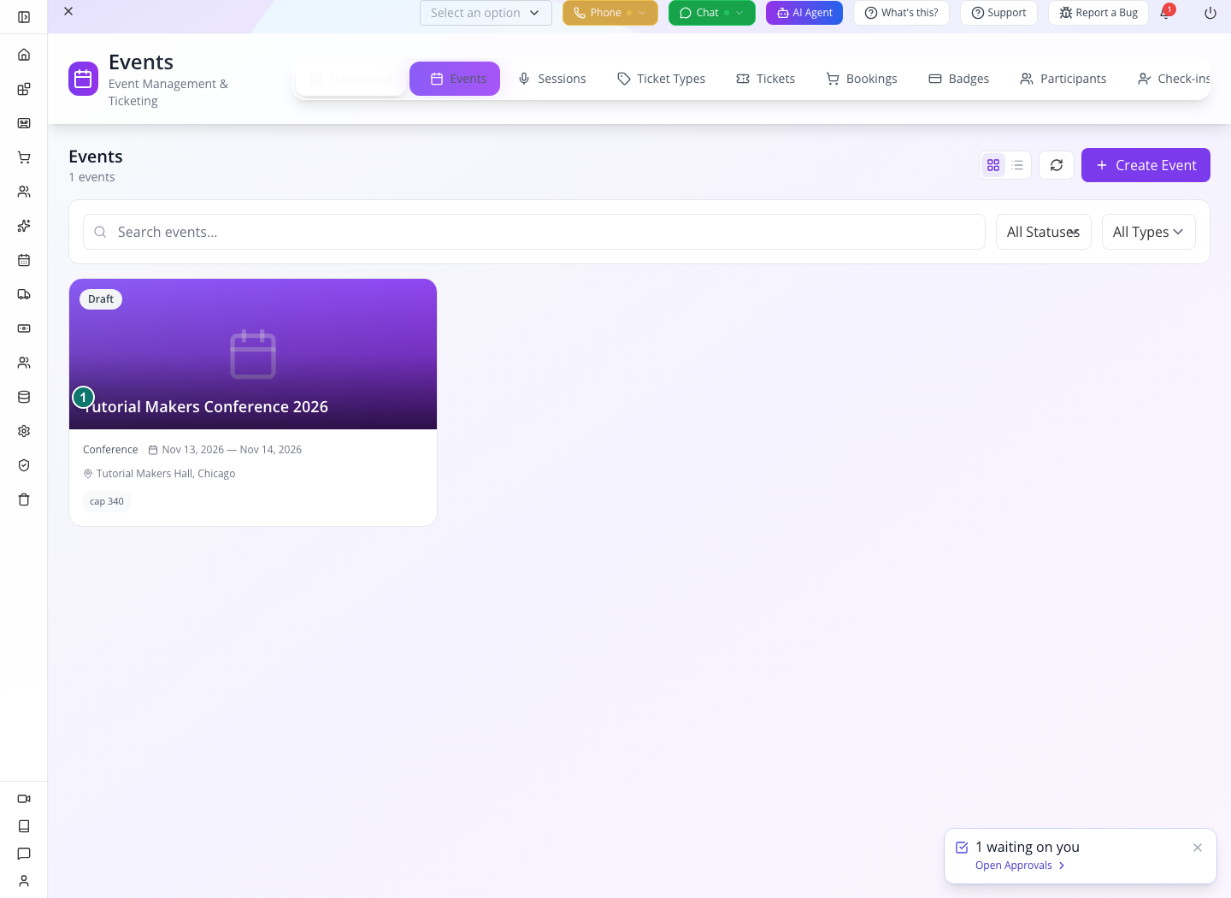Expand the Phone dropdown button
The width and height of the screenshot is (1231, 898).
[x=610, y=13]
